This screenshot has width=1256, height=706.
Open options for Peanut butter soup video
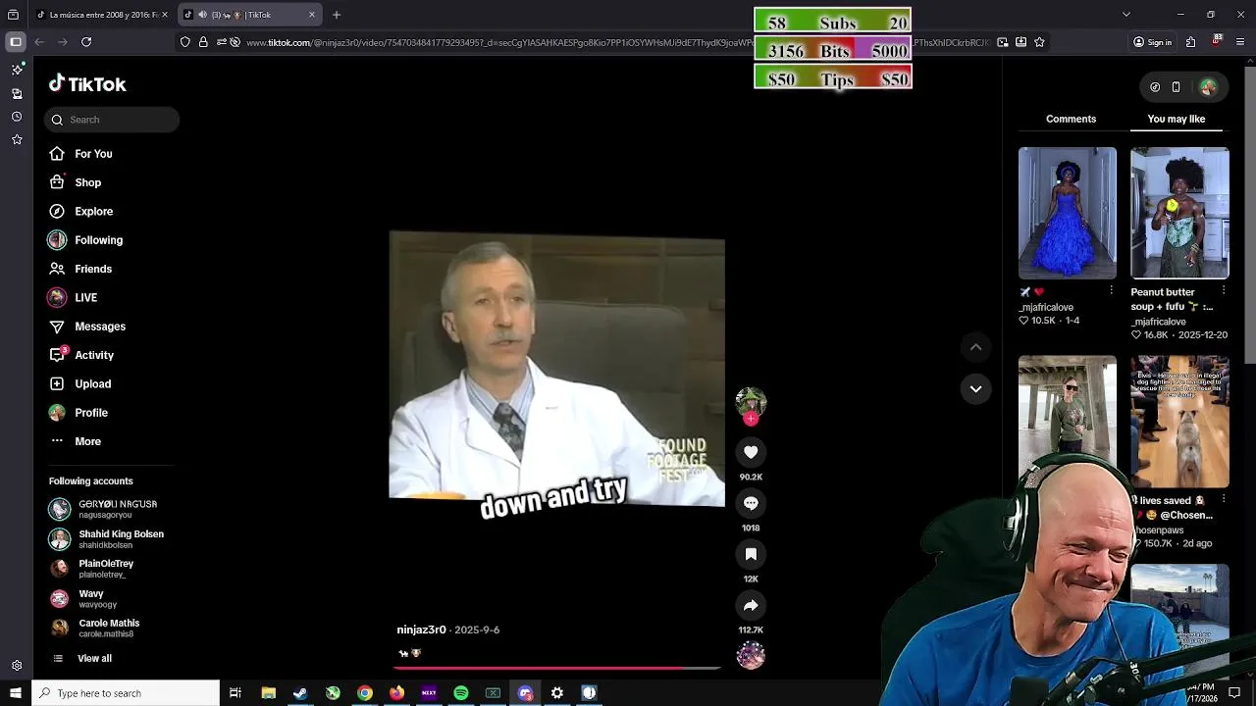[1223, 291]
